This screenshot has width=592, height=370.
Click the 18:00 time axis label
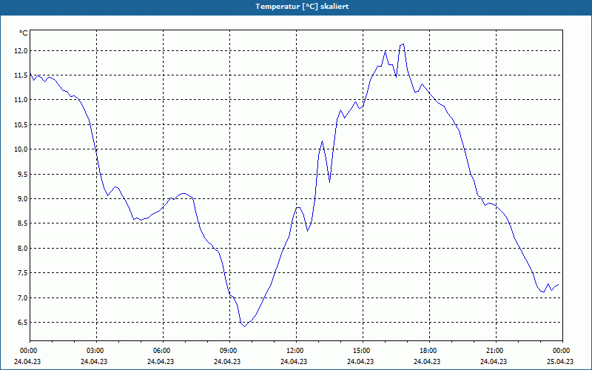(429, 351)
